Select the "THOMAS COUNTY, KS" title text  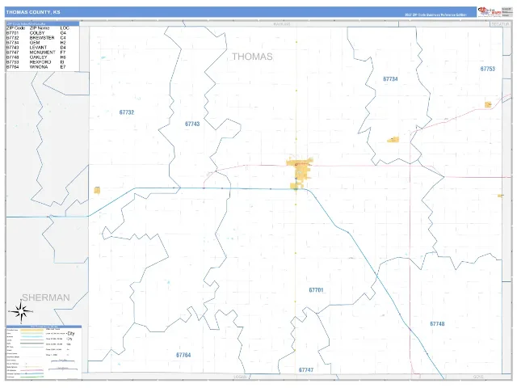pos(33,12)
